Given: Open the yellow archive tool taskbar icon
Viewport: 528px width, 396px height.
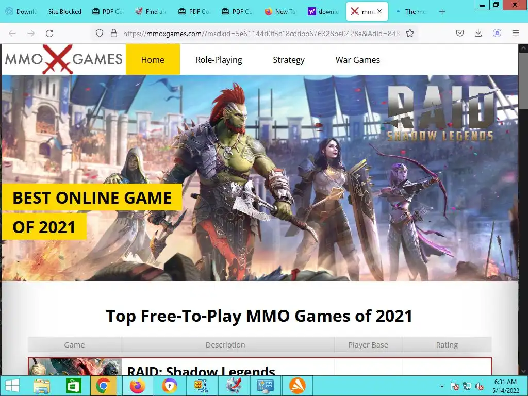Looking at the screenshot, I should [x=201, y=386].
